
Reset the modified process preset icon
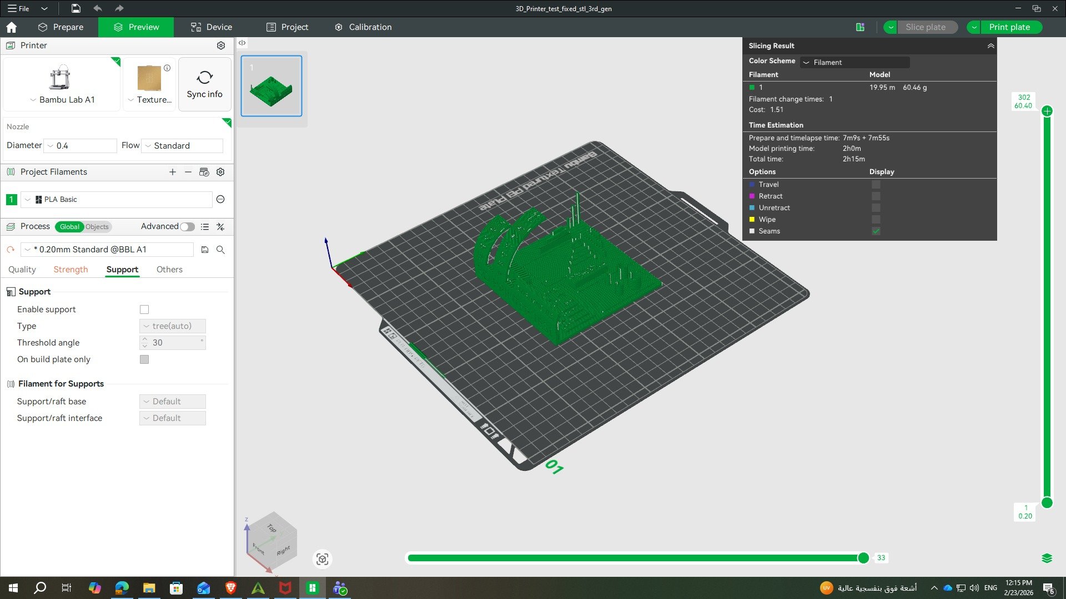(x=11, y=250)
